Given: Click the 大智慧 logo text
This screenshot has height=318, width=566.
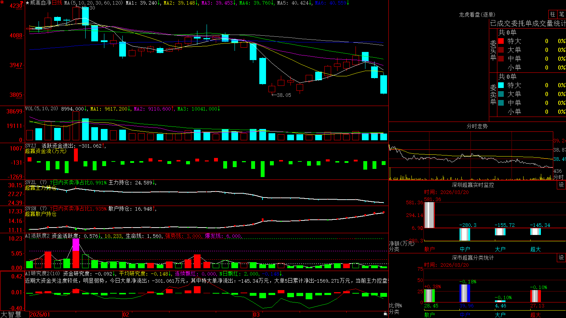Looking at the screenshot, I should [11, 314].
